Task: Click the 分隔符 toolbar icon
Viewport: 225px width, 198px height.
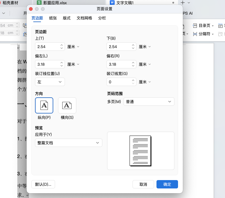Action: click(x=195, y=34)
